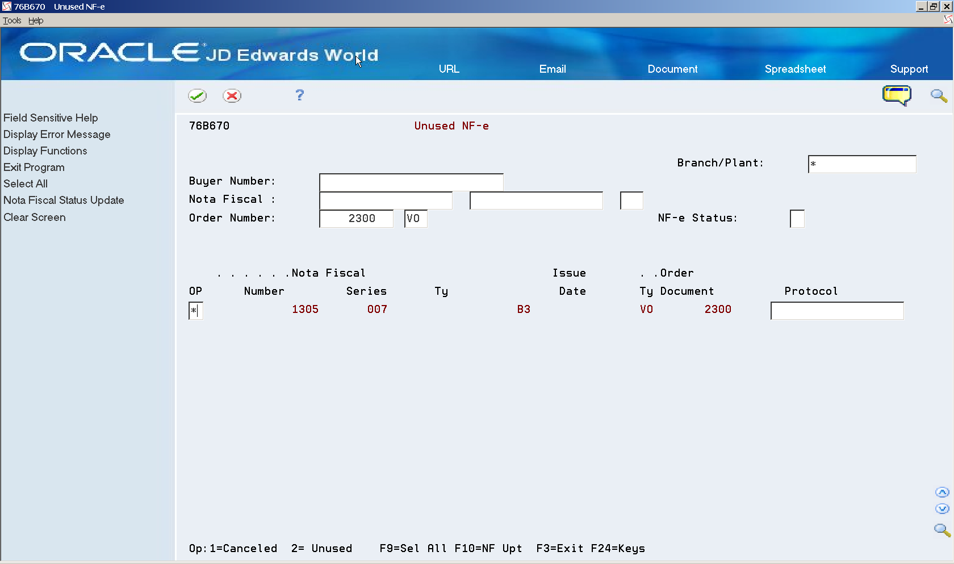Restore down the 76B670 window
954x564 pixels.
pyautogui.click(x=934, y=6)
